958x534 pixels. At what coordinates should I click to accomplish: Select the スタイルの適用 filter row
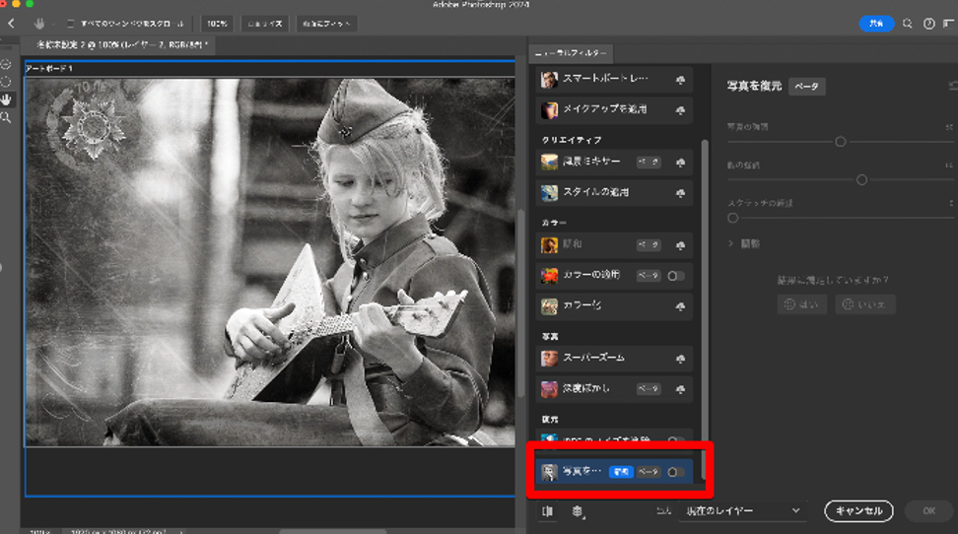(x=596, y=192)
